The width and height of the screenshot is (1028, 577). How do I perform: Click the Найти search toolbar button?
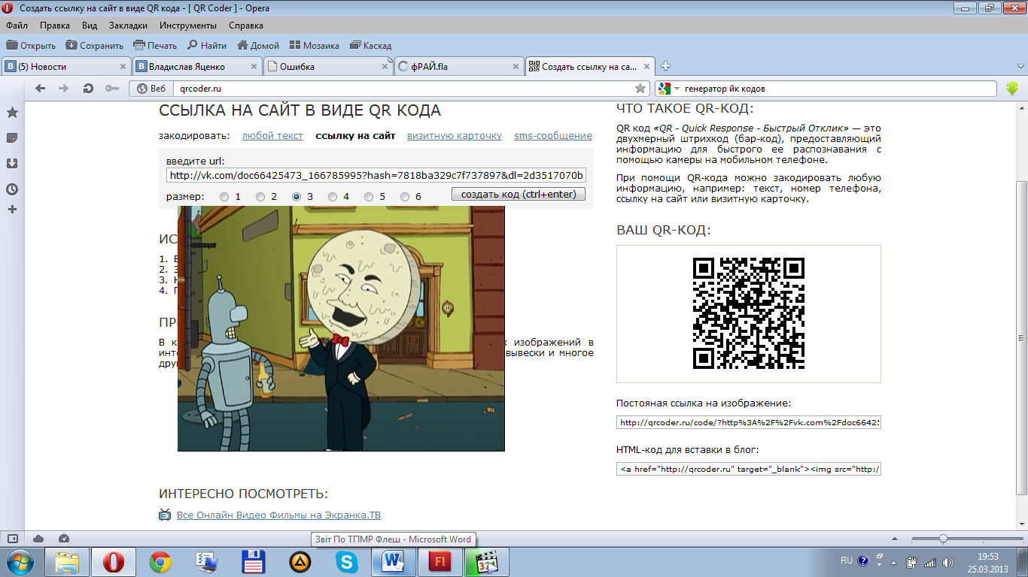[207, 45]
